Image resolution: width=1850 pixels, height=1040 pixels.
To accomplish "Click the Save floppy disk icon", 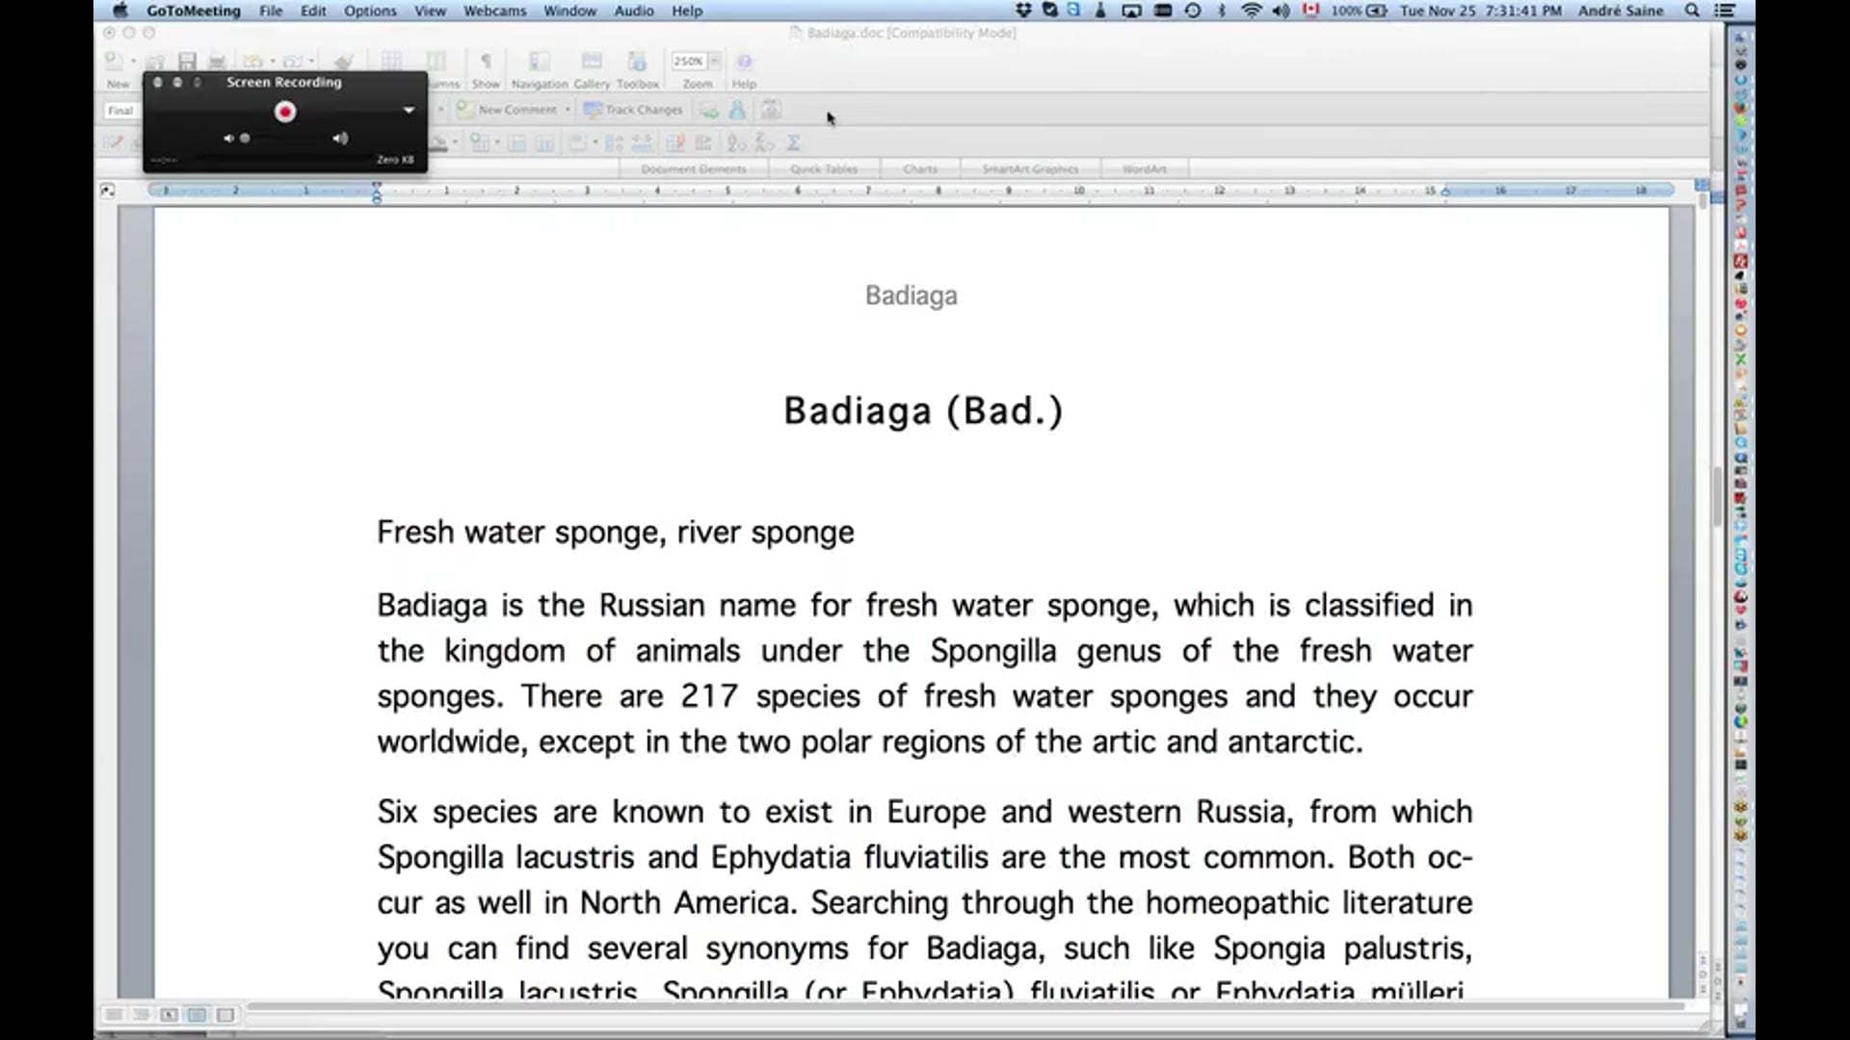I will pyautogui.click(x=187, y=62).
